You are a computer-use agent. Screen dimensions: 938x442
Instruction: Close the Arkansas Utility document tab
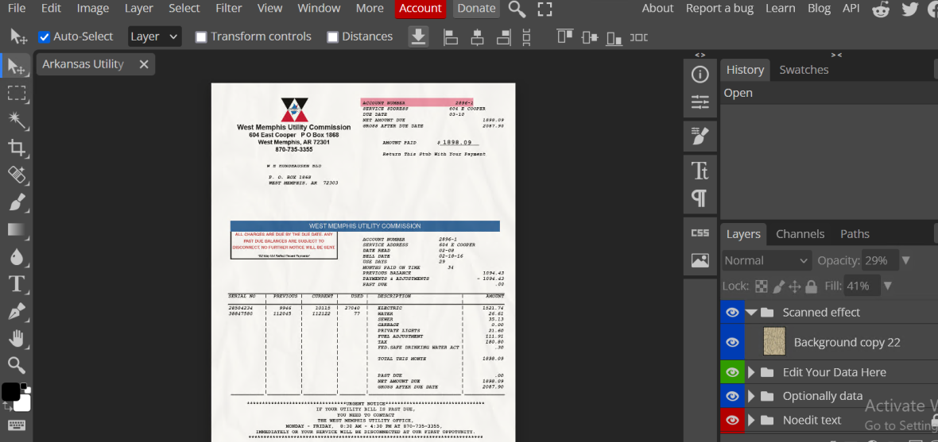pos(144,64)
